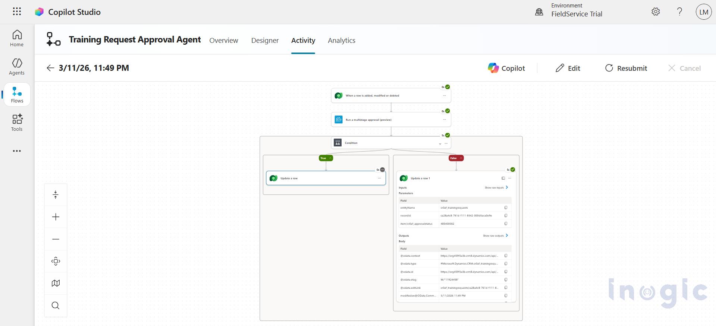Show more sidebar options ellipsis
Screen dimensions: 716x326
point(17,151)
